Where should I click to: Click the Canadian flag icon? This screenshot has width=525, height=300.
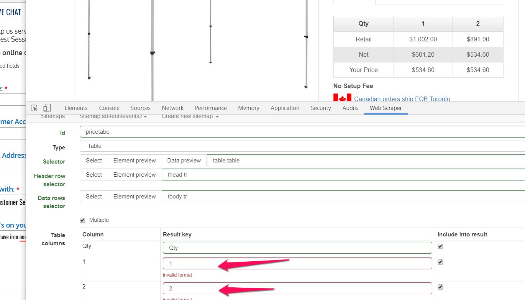(x=342, y=98)
